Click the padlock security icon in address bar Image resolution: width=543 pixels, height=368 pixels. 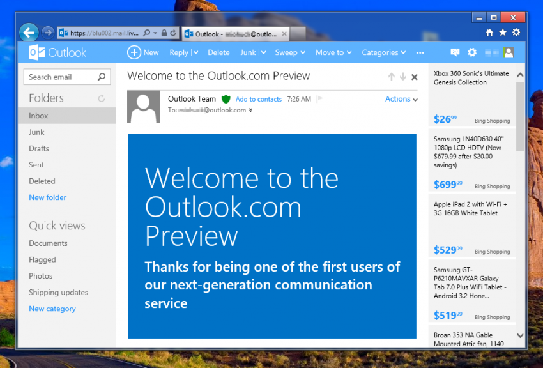point(164,33)
